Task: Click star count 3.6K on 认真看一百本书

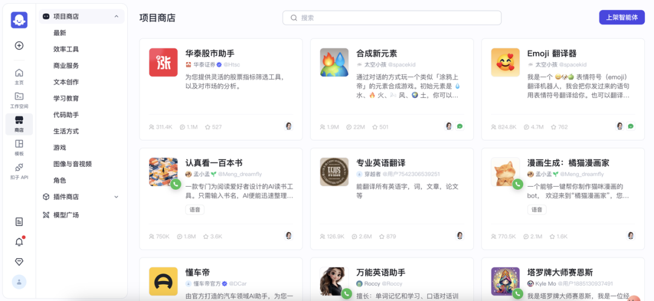Action: point(213,236)
